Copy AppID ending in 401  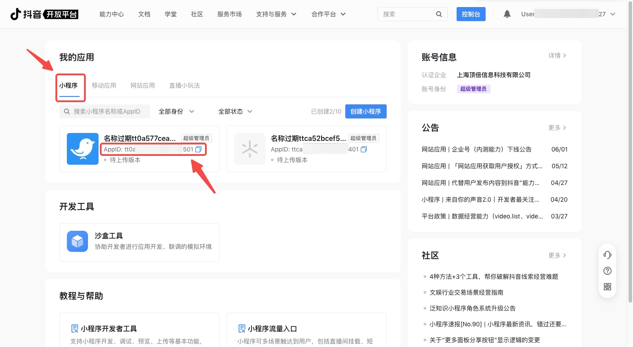click(364, 149)
